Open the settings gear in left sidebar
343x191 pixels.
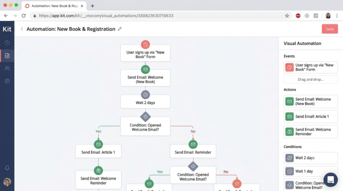tap(7, 81)
